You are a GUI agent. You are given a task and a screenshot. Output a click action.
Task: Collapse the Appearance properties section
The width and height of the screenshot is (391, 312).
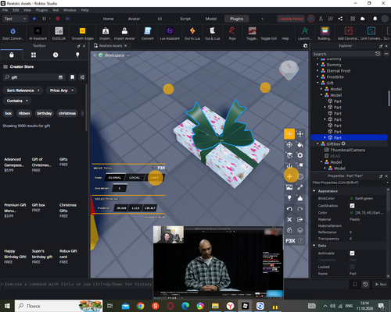(314, 191)
